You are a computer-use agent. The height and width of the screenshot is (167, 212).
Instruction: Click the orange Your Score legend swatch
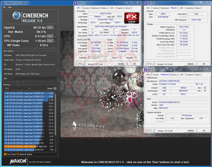point(5,154)
